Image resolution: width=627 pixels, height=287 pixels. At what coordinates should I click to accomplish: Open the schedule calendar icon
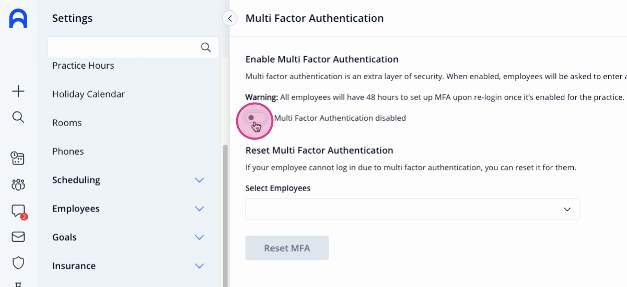[x=18, y=158]
